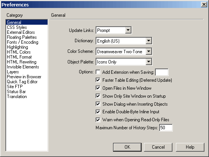Select the General category
The height and width of the screenshot is (157, 209).
(27, 22)
